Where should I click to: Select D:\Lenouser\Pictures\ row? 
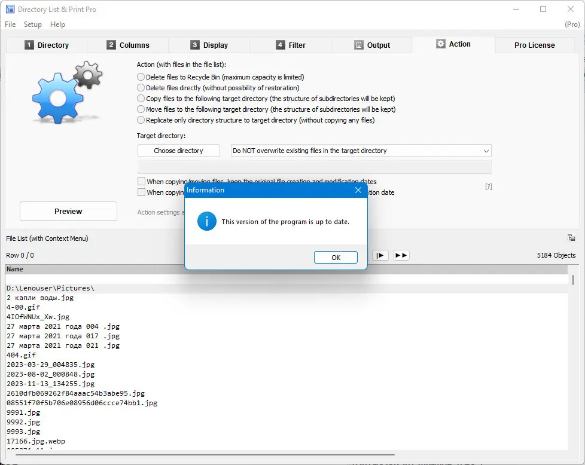pyautogui.click(x=287, y=288)
